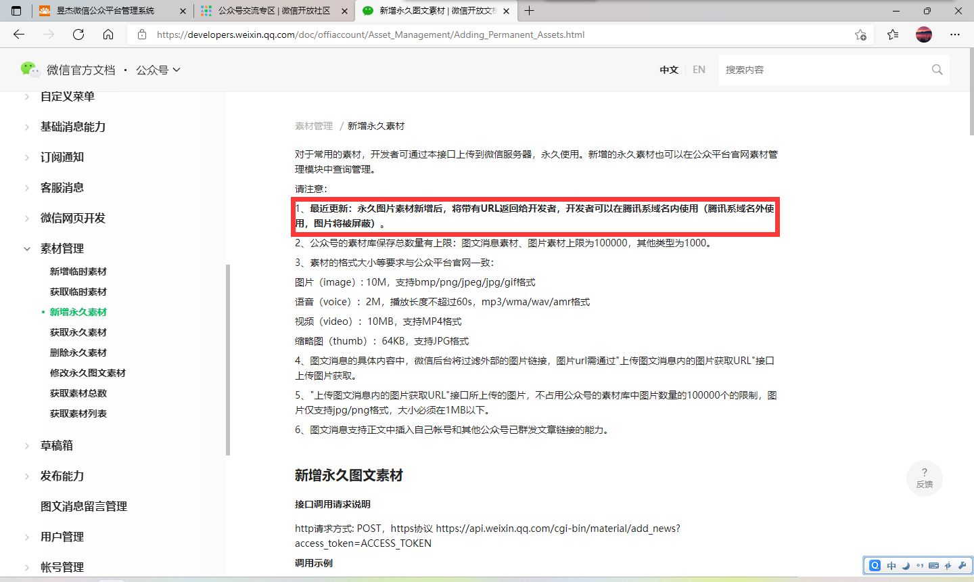The width and height of the screenshot is (974, 582).
Task: Expand the 自定义菜单 sidebar section
Action: coord(67,96)
